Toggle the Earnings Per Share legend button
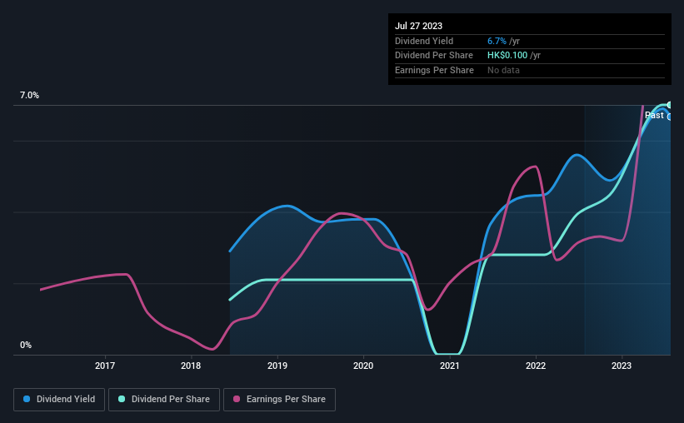Image resolution: width=684 pixels, height=423 pixels. coord(279,400)
